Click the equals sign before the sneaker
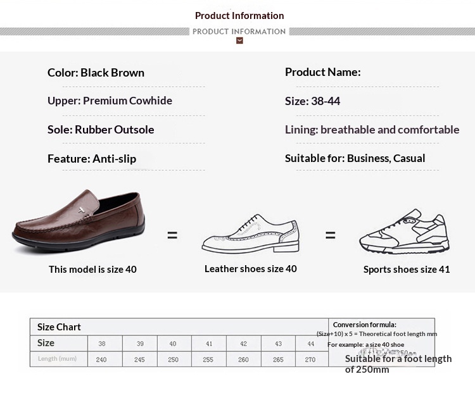Image resolution: width=475 pixels, height=393 pixels. tap(330, 235)
